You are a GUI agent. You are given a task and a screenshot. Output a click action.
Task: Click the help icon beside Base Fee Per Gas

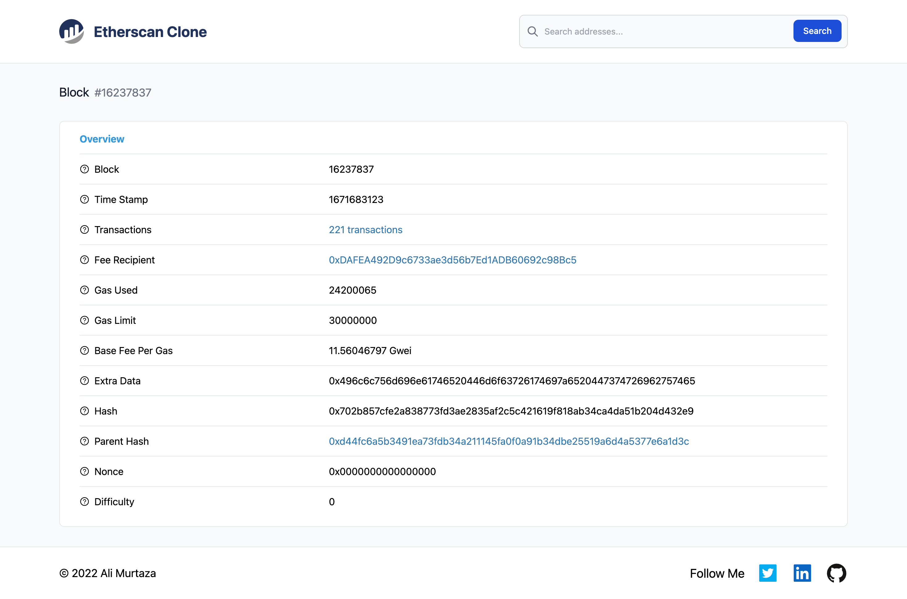point(85,350)
